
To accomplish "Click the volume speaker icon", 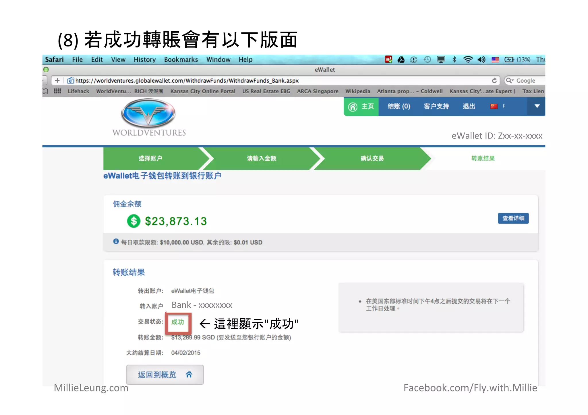I will pos(481,59).
